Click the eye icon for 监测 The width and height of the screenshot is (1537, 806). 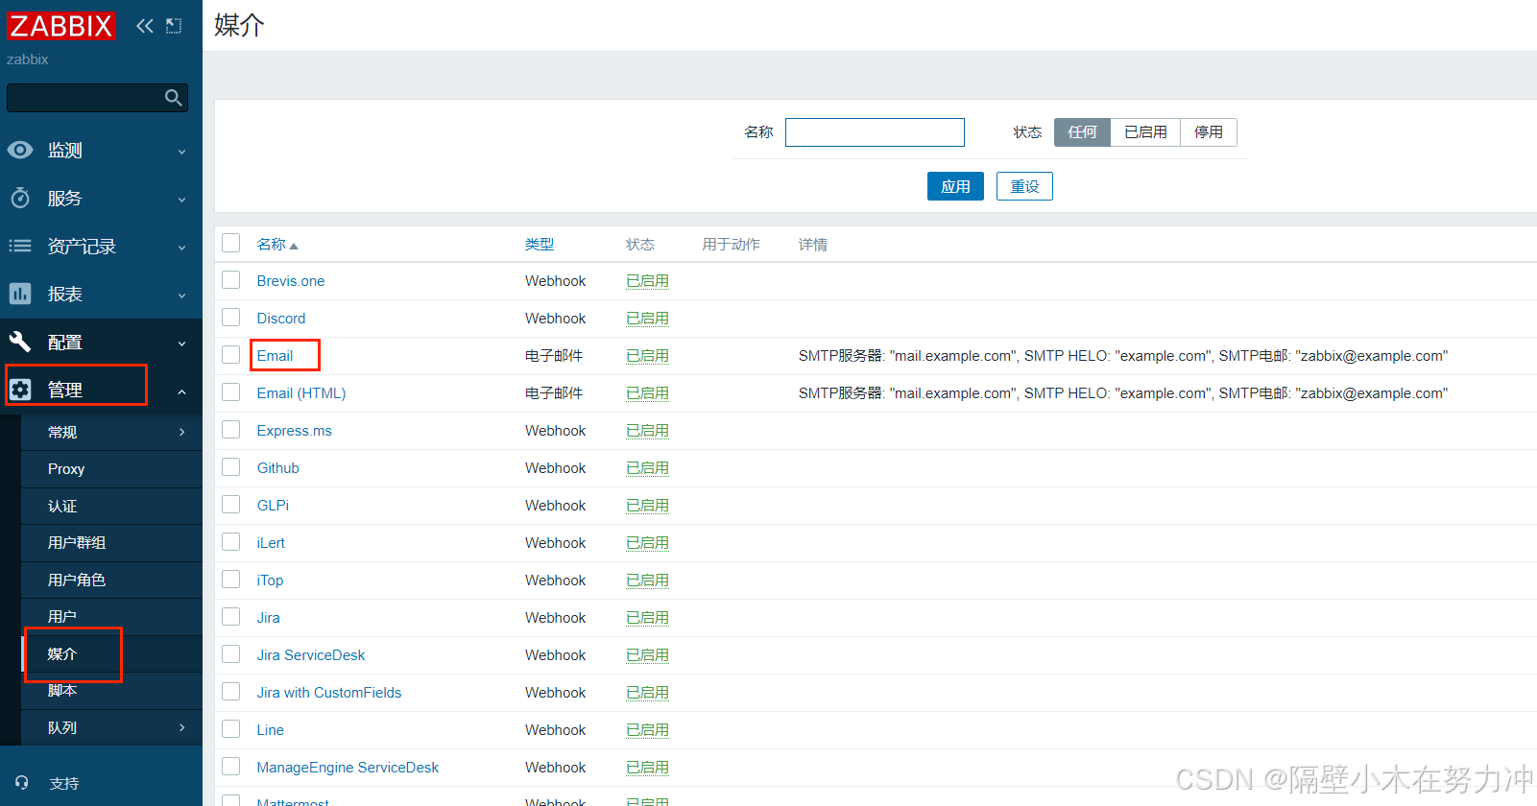click(x=20, y=150)
